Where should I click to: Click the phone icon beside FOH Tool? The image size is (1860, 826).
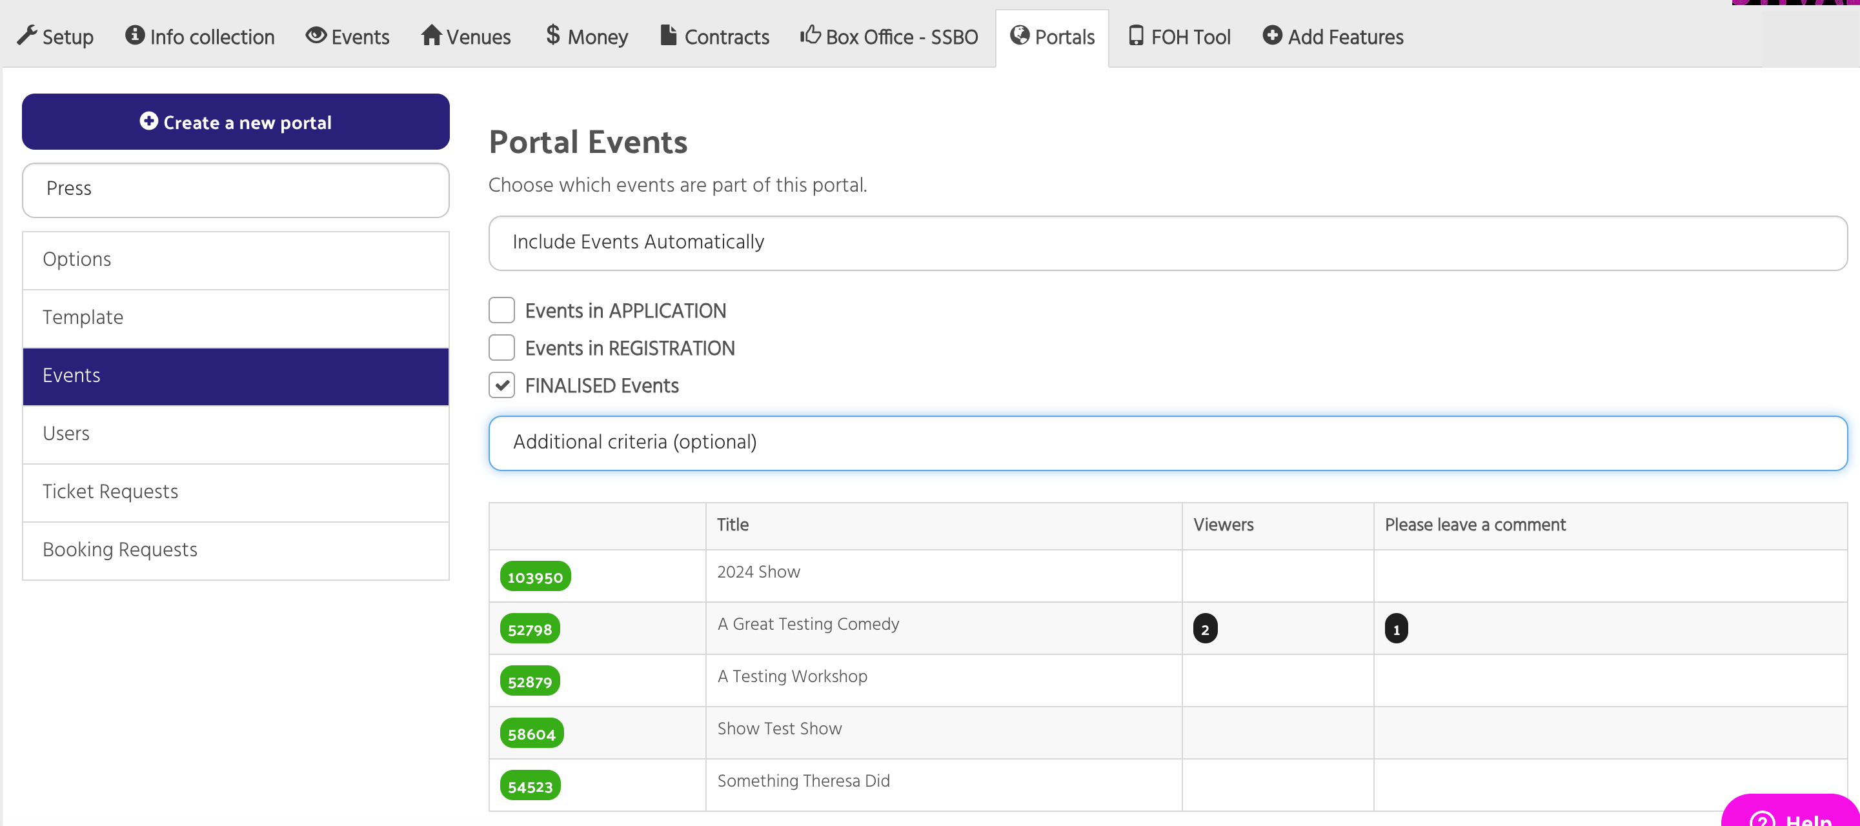click(x=1136, y=35)
